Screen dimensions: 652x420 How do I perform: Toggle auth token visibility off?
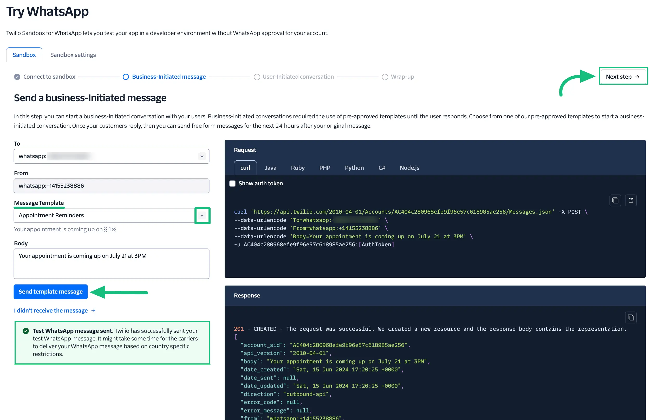tap(232, 183)
